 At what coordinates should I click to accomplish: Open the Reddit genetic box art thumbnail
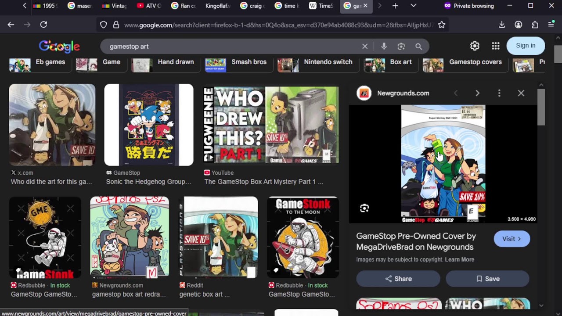click(218, 237)
